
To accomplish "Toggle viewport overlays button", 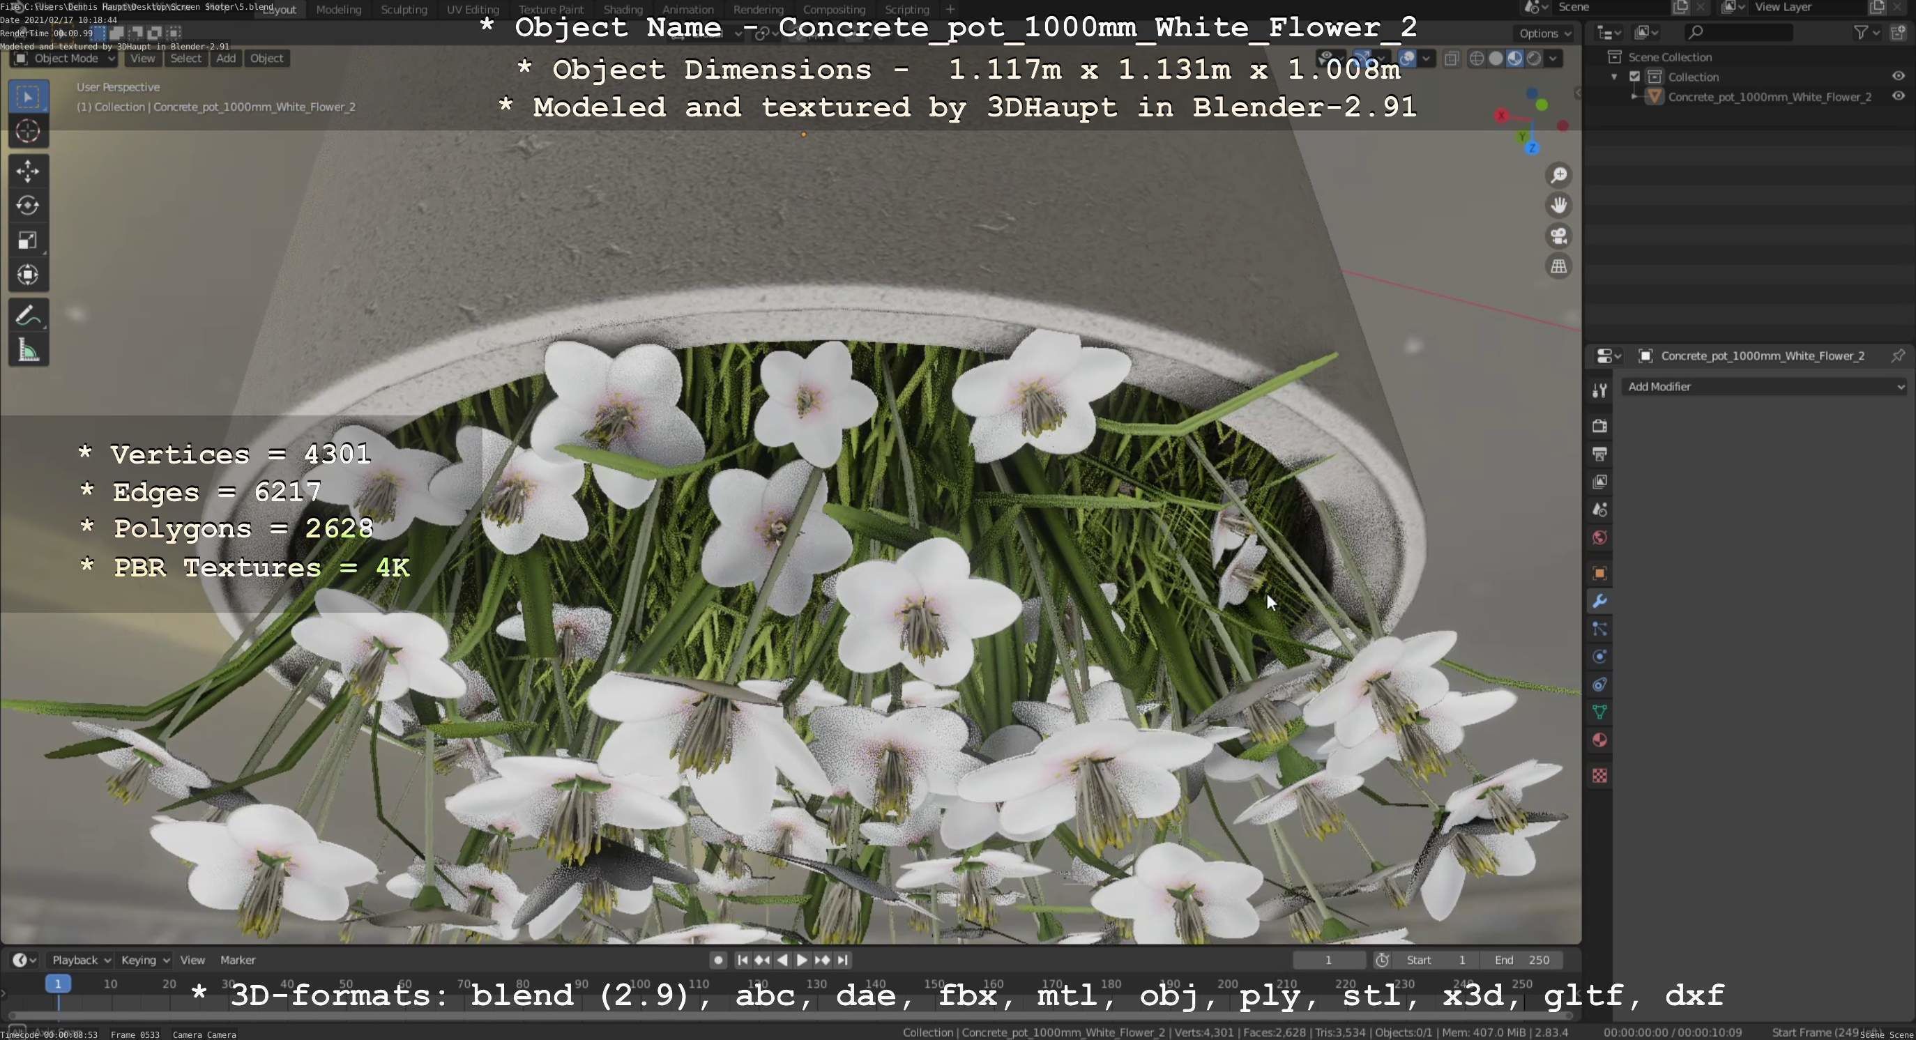I will tap(1406, 58).
